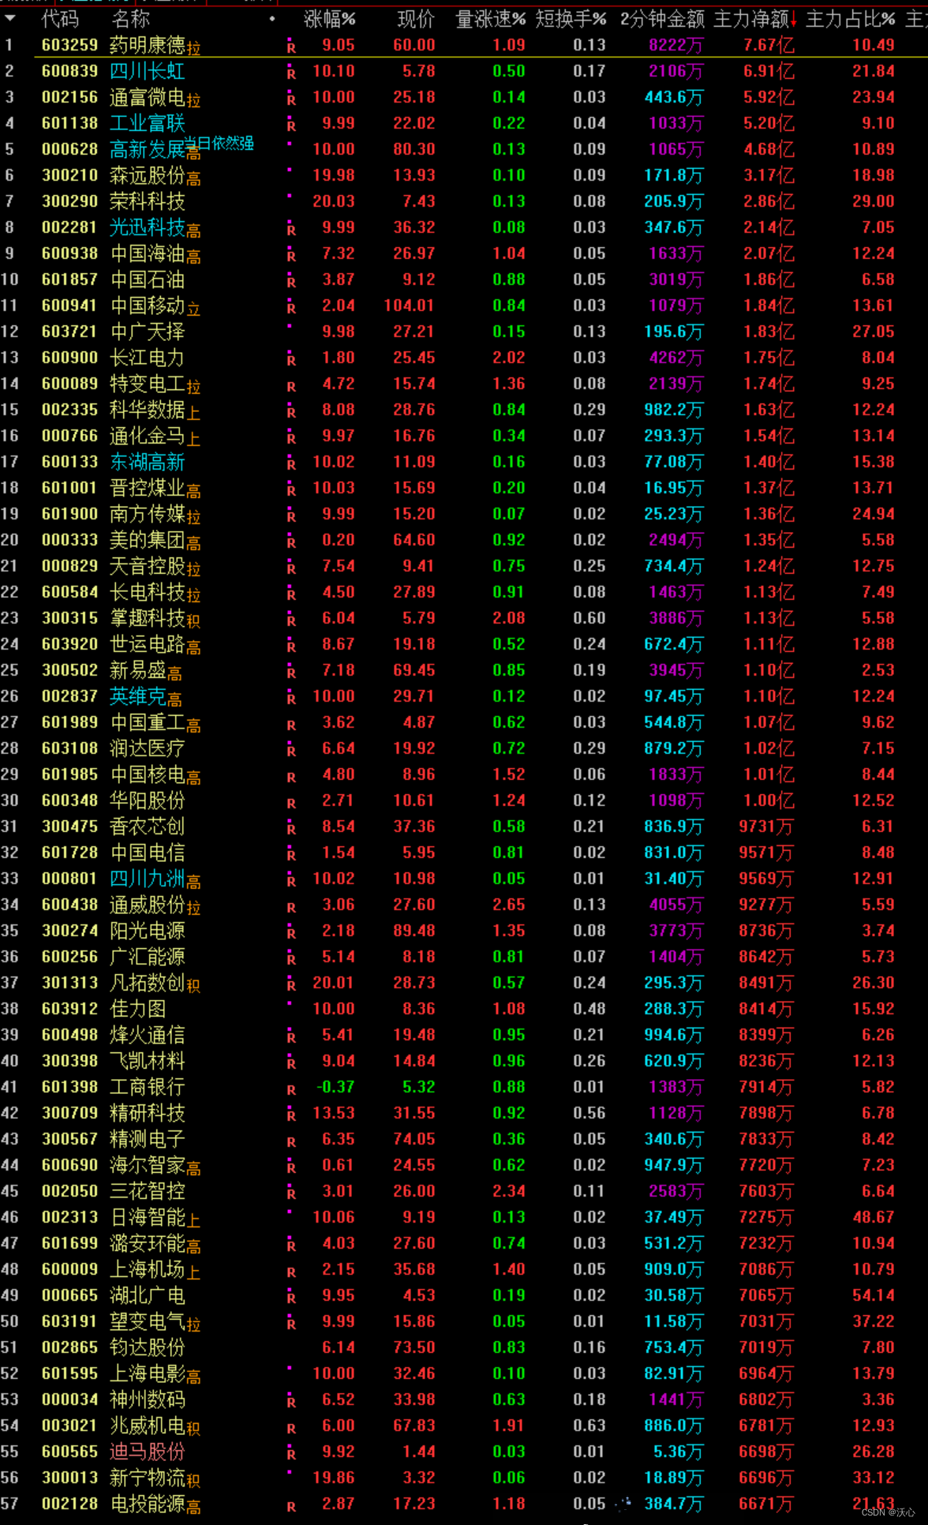Screen dimensions: 928x1525
Task: Select stock name 四川长虹
Action: 148,71
